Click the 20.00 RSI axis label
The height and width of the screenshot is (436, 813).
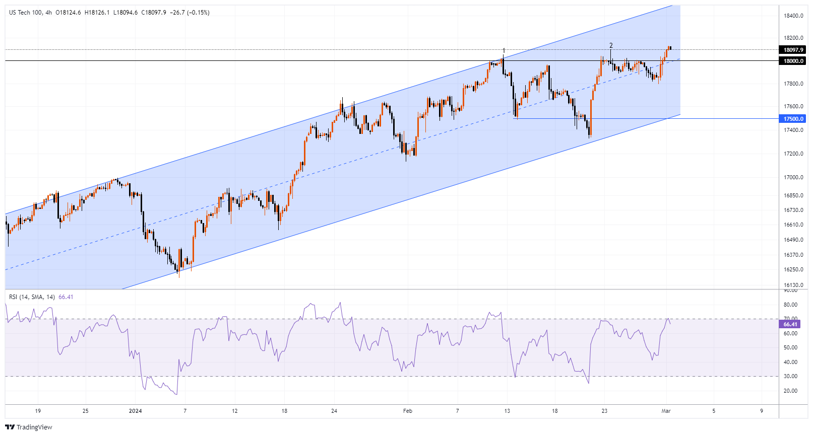click(790, 391)
